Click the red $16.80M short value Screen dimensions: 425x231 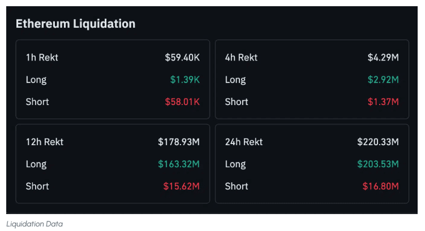click(381, 186)
